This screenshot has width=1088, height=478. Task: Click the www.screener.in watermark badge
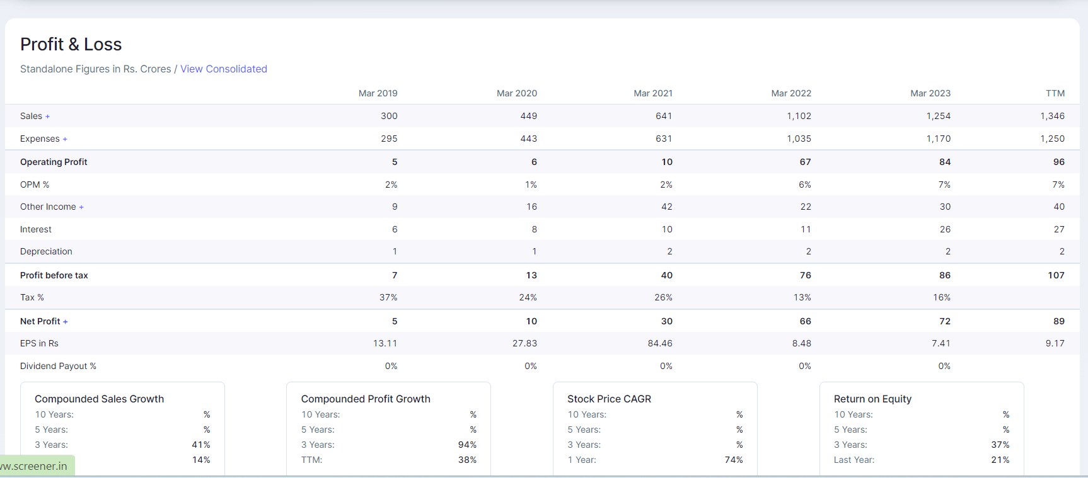(37, 466)
